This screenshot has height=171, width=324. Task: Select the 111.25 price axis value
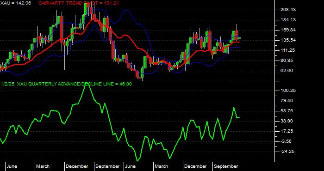(x=288, y=50)
